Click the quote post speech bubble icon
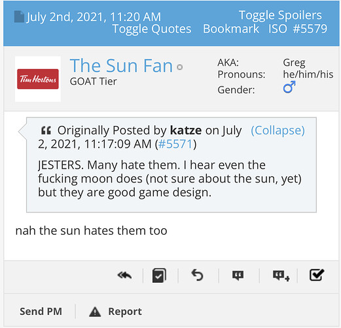Image resolution: width=341 pixels, height=328 pixels. pyautogui.click(x=238, y=276)
